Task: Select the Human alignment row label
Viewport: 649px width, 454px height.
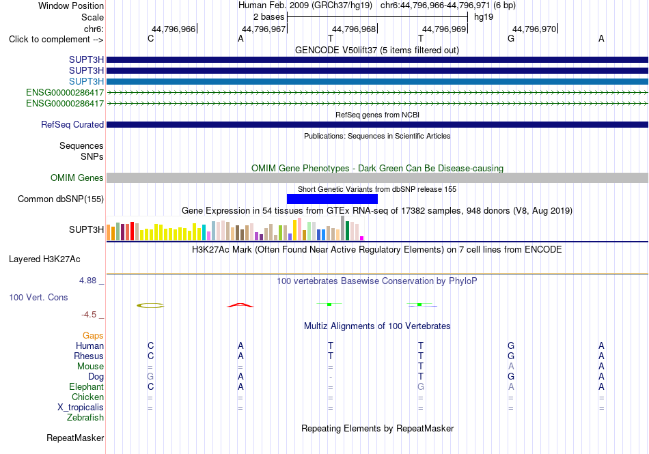Action: pyautogui.click(x=89, y=345)
